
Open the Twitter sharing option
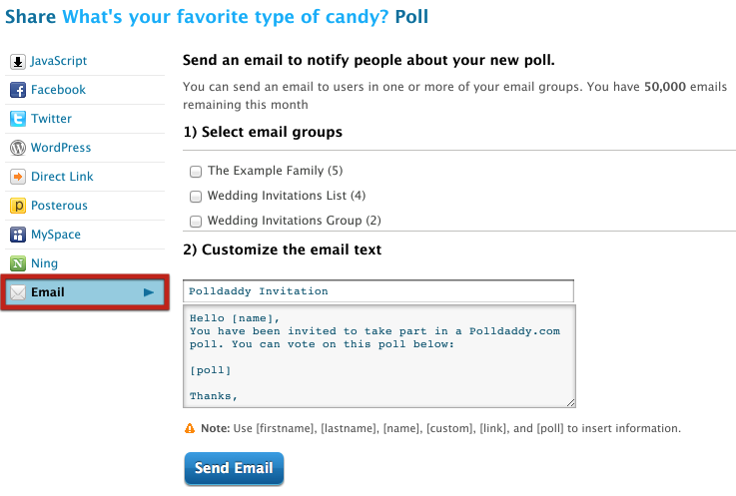[51, 119]
